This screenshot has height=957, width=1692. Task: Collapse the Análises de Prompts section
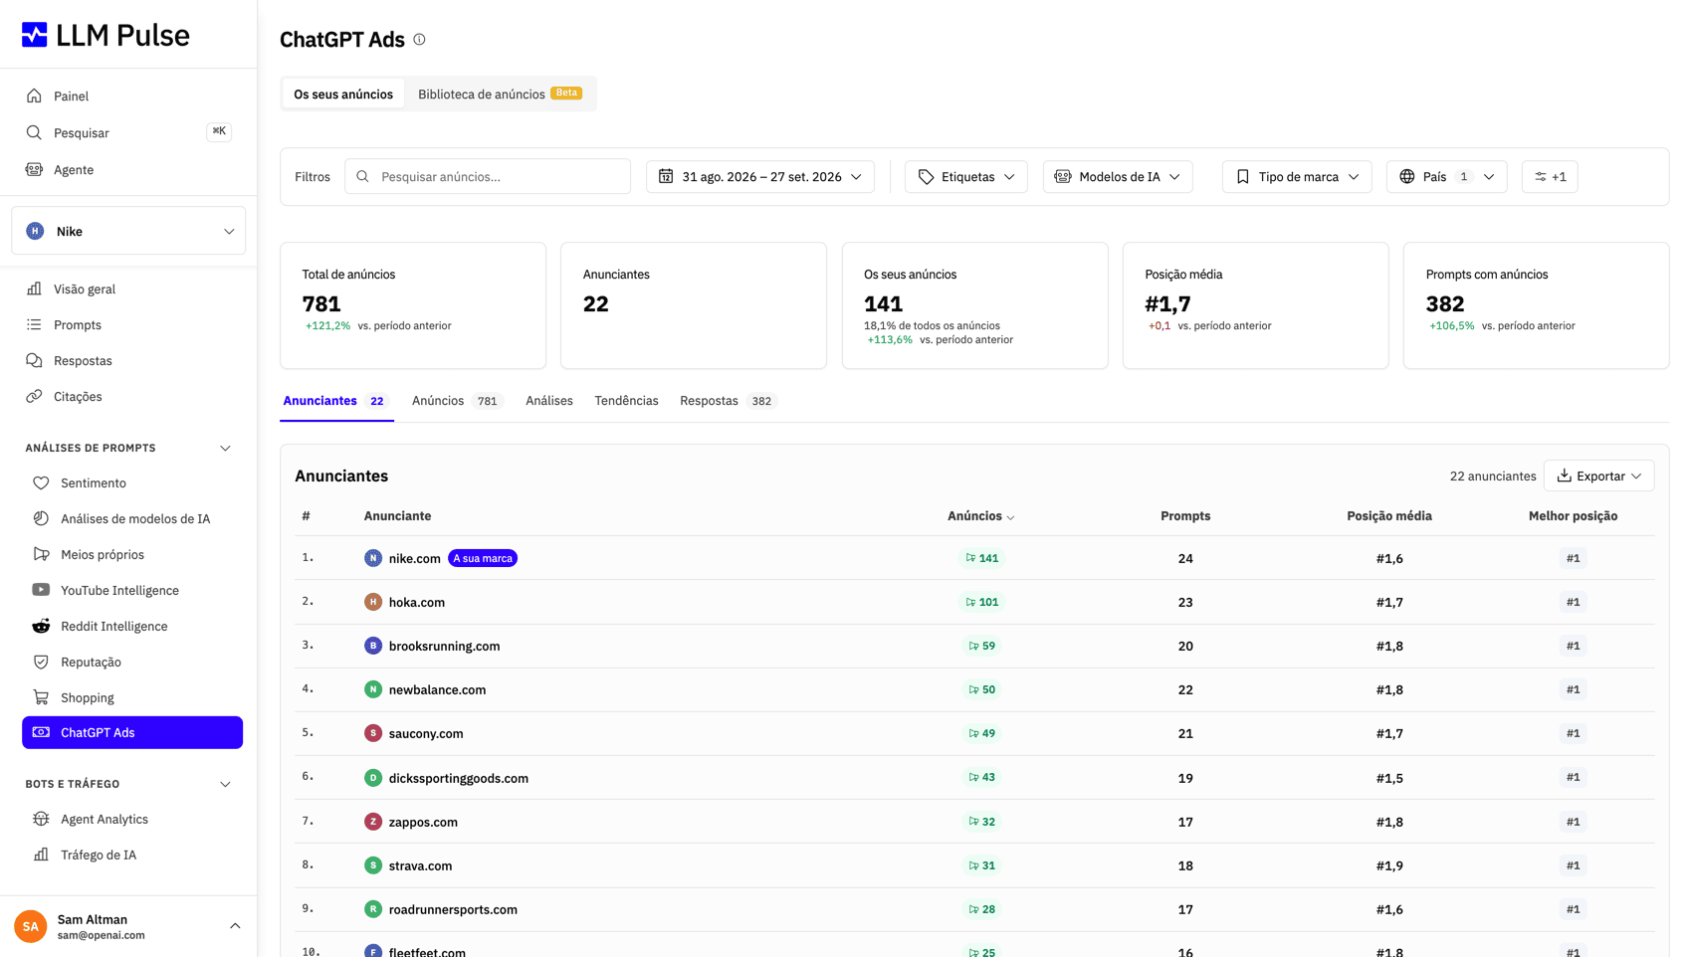(225, 448)
